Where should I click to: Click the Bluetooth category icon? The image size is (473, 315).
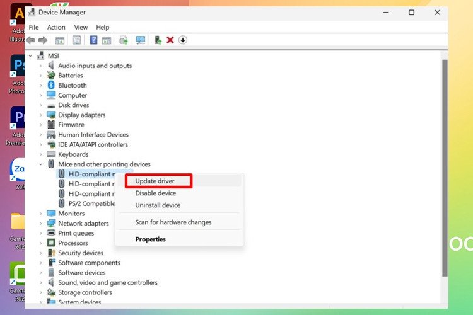[51, 85]
